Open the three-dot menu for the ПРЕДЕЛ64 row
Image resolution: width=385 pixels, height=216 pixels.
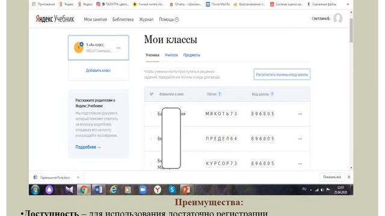click(300, 139)
